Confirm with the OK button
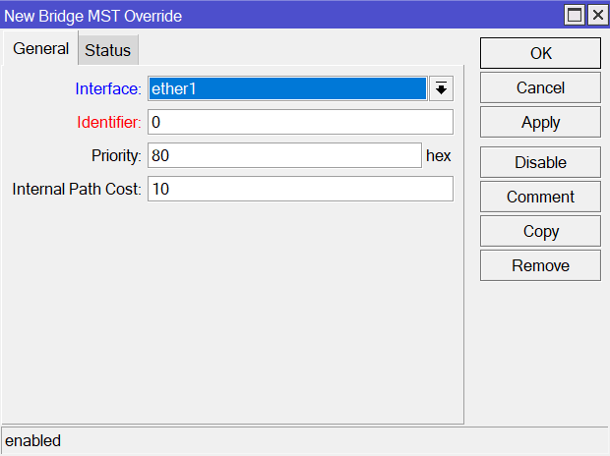The height and width of the screenshot is (456, 610). (x=540, y=53)
